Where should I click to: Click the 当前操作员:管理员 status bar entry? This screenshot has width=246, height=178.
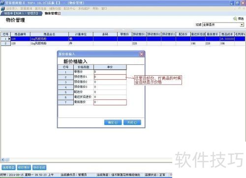[74, 175]
